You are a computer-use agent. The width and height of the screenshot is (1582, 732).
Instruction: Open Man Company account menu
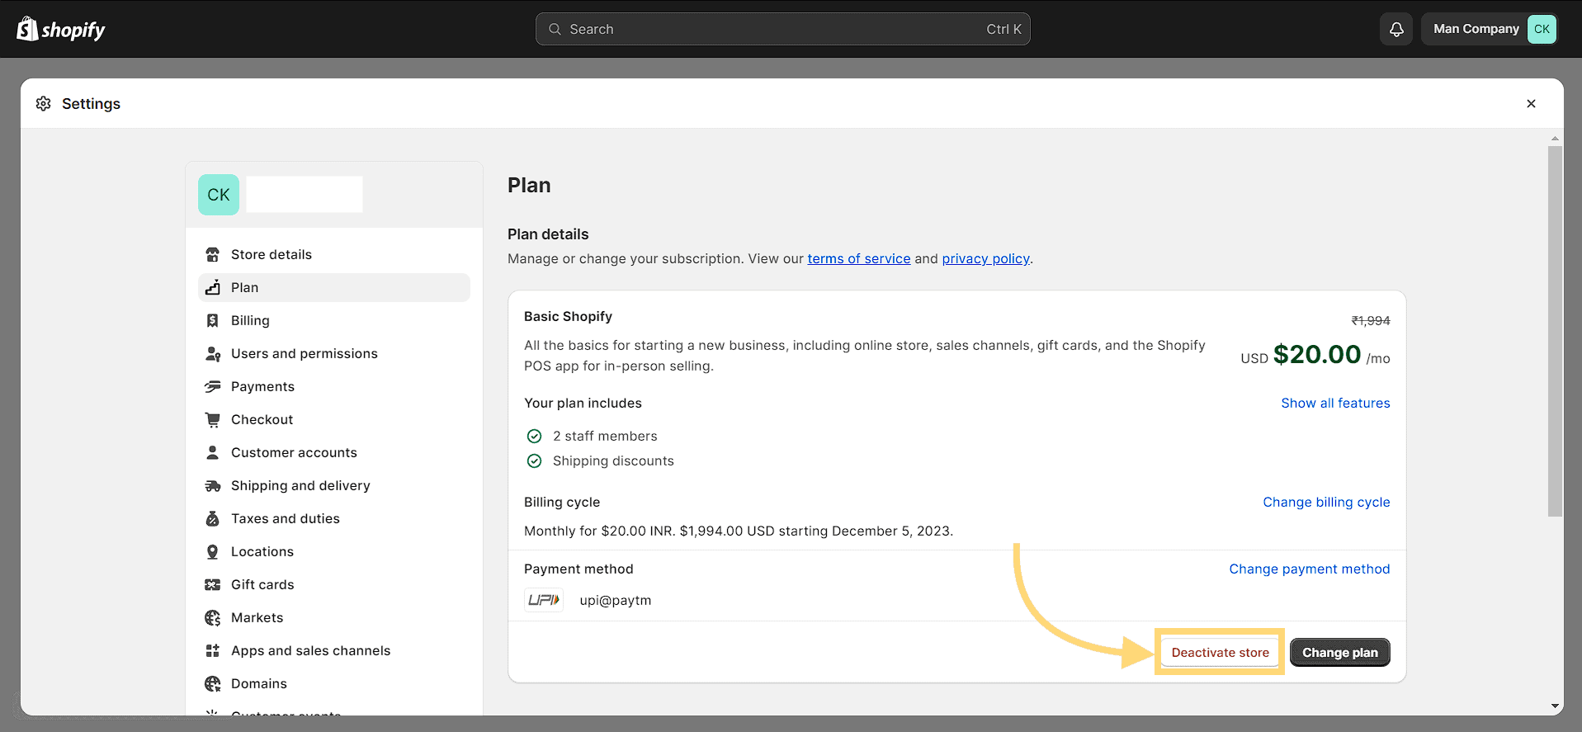[1489, 29]
